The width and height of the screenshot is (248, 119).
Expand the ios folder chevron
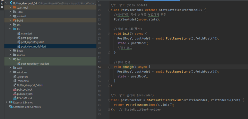pos(10,25)
